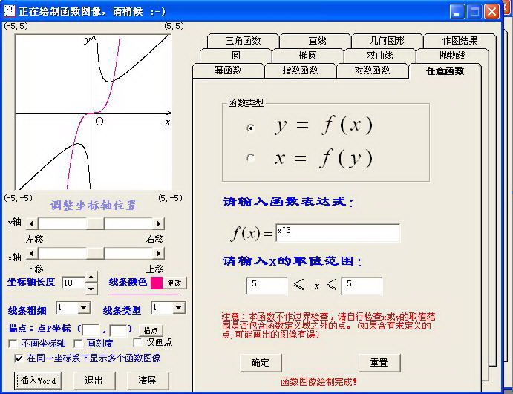The image size is (513, 394).
Task: Switch to the 三角函数 tab
Action: pos(243,41)
